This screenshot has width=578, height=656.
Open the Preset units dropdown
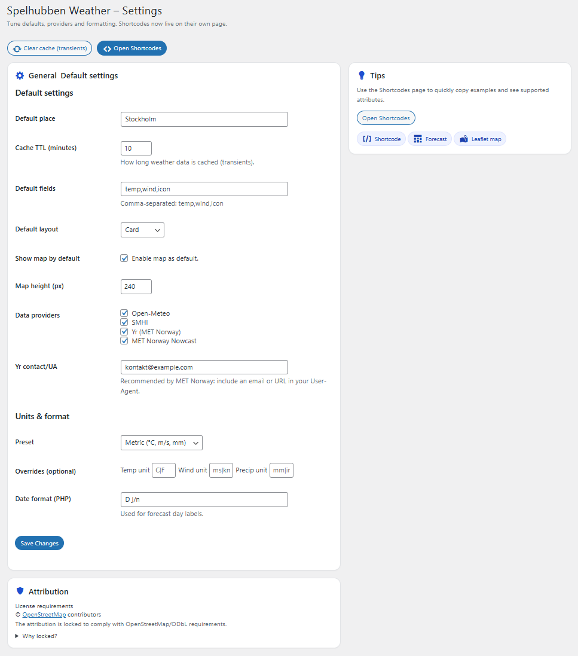[161, 443]
